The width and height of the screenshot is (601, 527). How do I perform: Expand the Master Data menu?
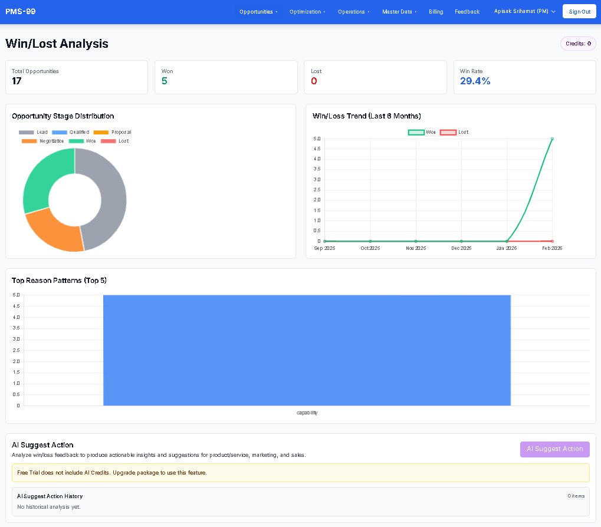(x=399, y=12)
